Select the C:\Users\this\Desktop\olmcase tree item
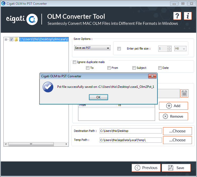The height and width of the screenshot is (177, 197). click(44, 39)
